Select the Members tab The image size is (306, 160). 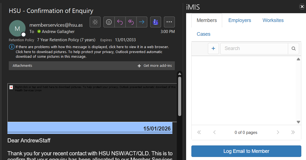207,20
